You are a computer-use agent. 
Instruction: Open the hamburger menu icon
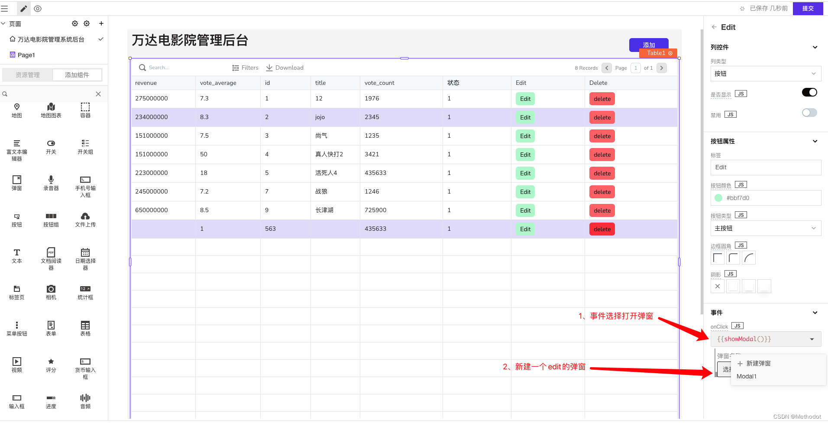click(x=4, y=9)
